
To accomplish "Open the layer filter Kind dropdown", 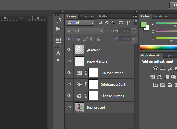I will click(80, 22).
